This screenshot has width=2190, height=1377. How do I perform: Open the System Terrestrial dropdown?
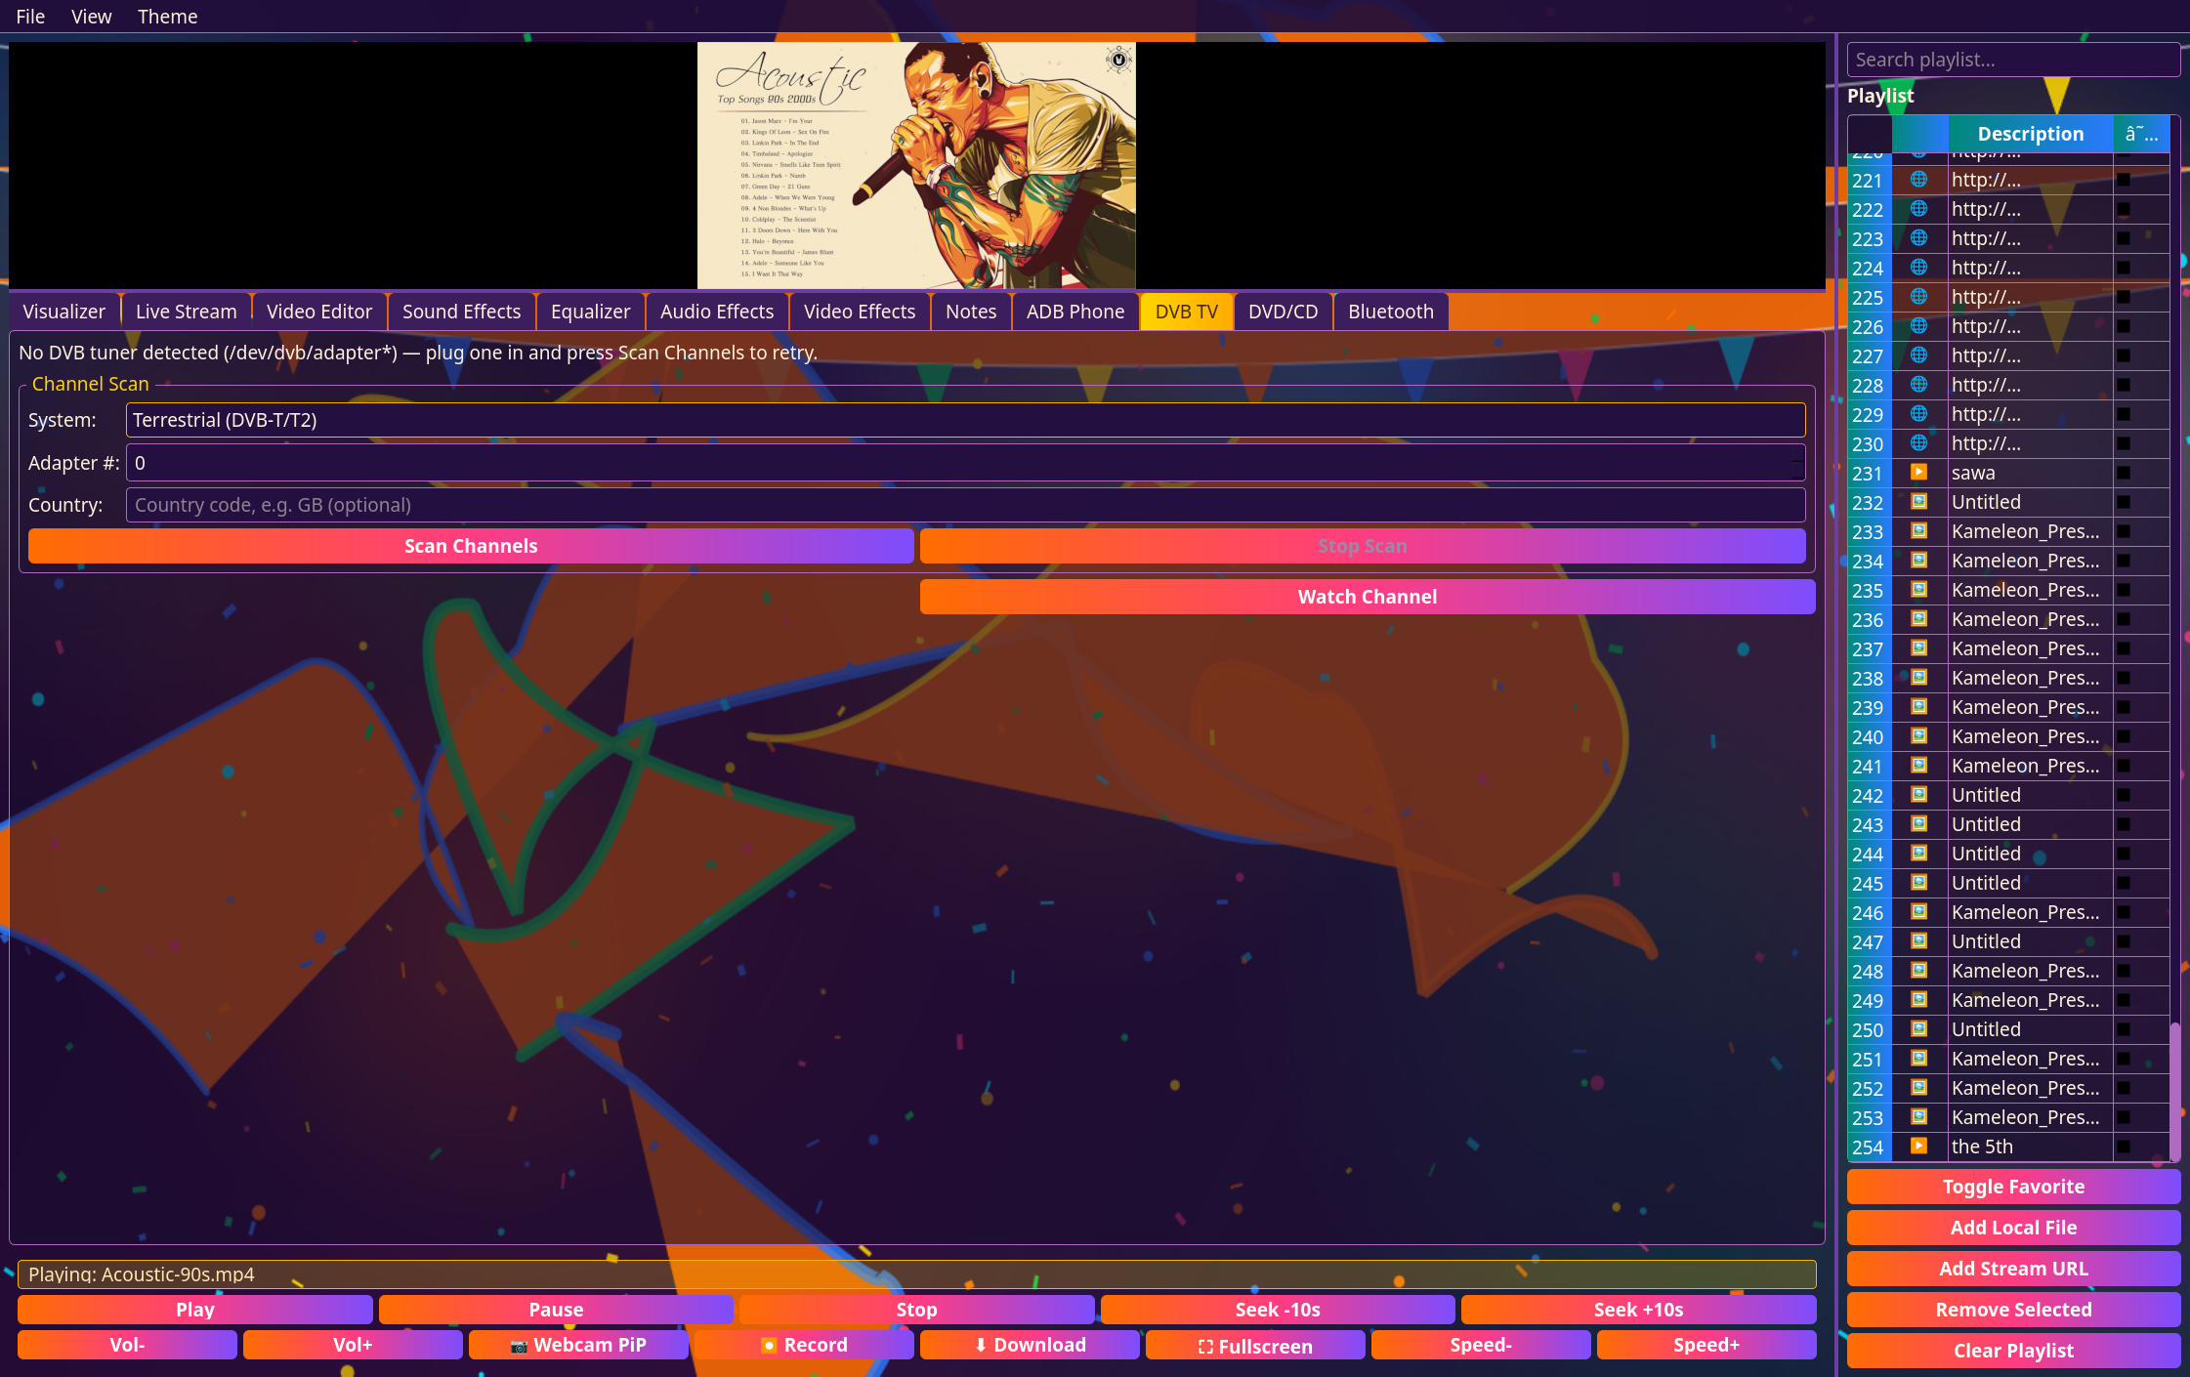[965, 420]
